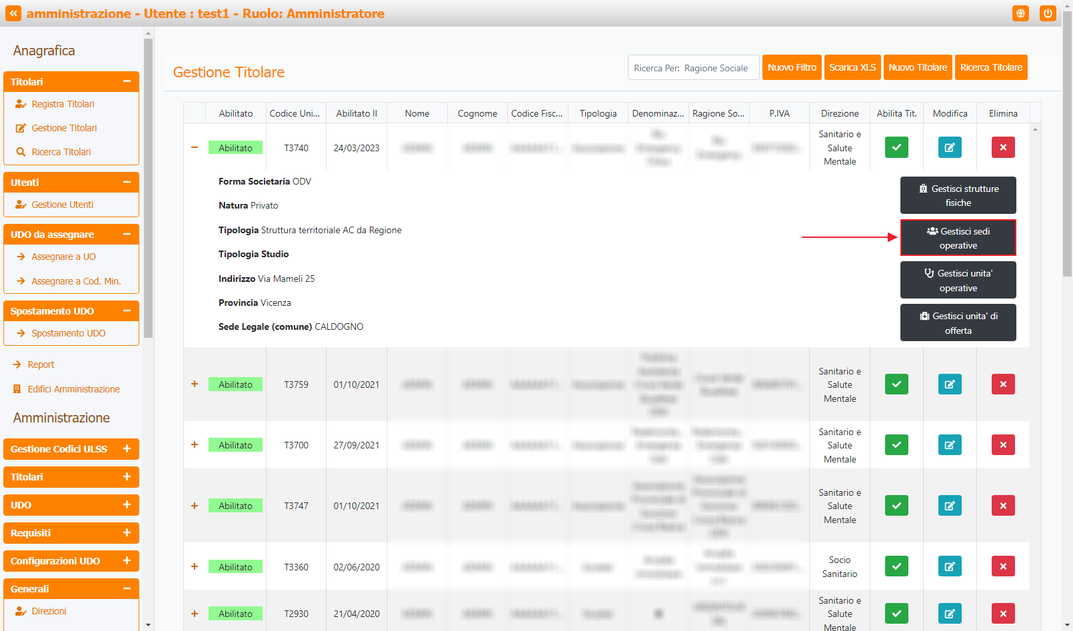The image size is (1073, 631).
Task: Click red delete icon for T3740 row
Action: coord(1003,147)
